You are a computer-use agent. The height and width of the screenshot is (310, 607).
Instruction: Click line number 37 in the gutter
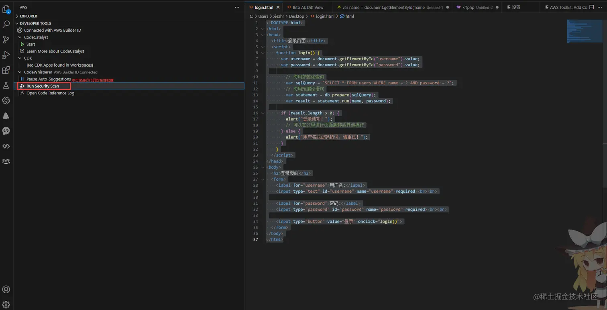point(256,239)
